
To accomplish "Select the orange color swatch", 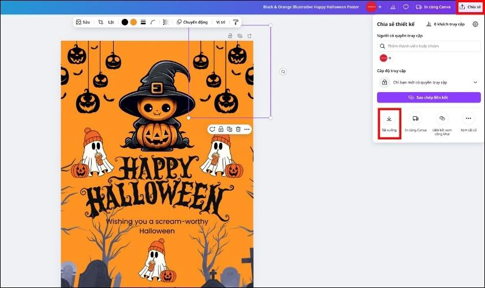I will pos(133,22).
